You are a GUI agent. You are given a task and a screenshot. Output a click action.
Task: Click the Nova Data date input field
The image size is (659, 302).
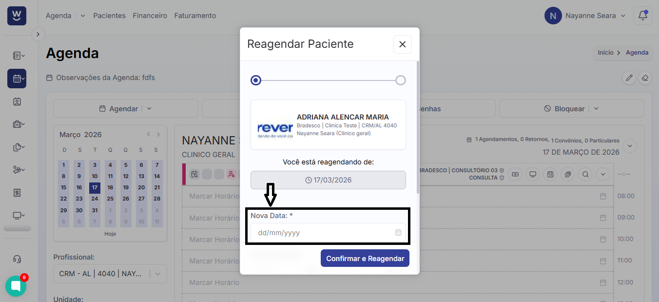point(328,233)
